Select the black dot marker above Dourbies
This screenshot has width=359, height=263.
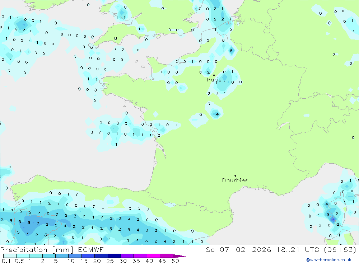pyautogui.click(x=235, y=176)
